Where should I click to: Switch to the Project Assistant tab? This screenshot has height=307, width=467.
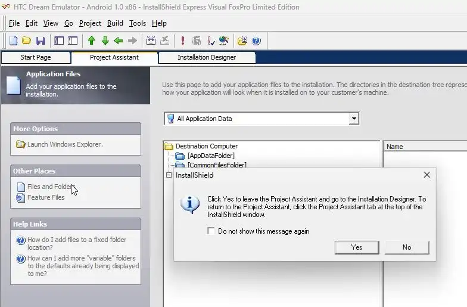[x=114, y=57]
